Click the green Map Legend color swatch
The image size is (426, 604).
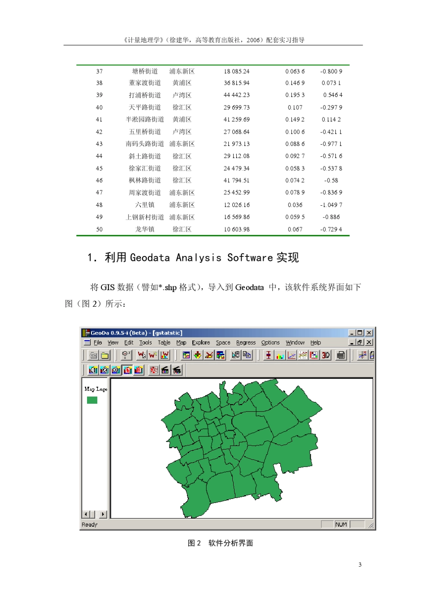click(92, 400)
